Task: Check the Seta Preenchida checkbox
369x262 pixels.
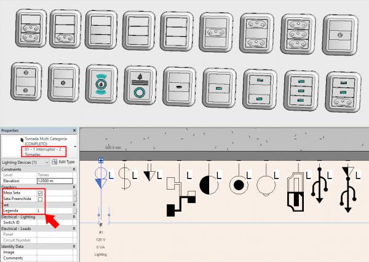Action: click(40, 199)
